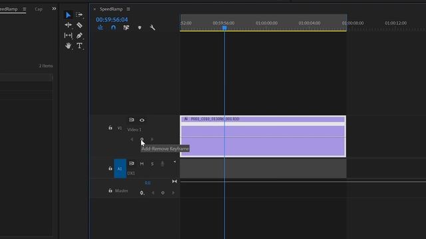This screenshot has width=426, height=239.
Task: Close the SpeedRamp timeline tab
Action: tap(95, 9)
